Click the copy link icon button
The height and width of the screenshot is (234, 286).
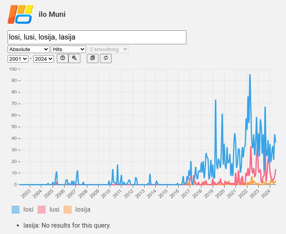[x=92, y=58]
